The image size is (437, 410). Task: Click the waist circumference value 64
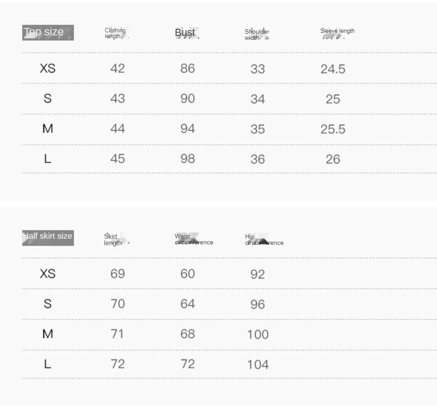(x=187, y=304)
